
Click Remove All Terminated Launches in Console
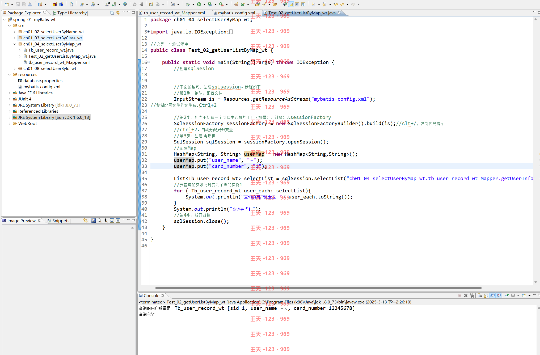point(472,295)
